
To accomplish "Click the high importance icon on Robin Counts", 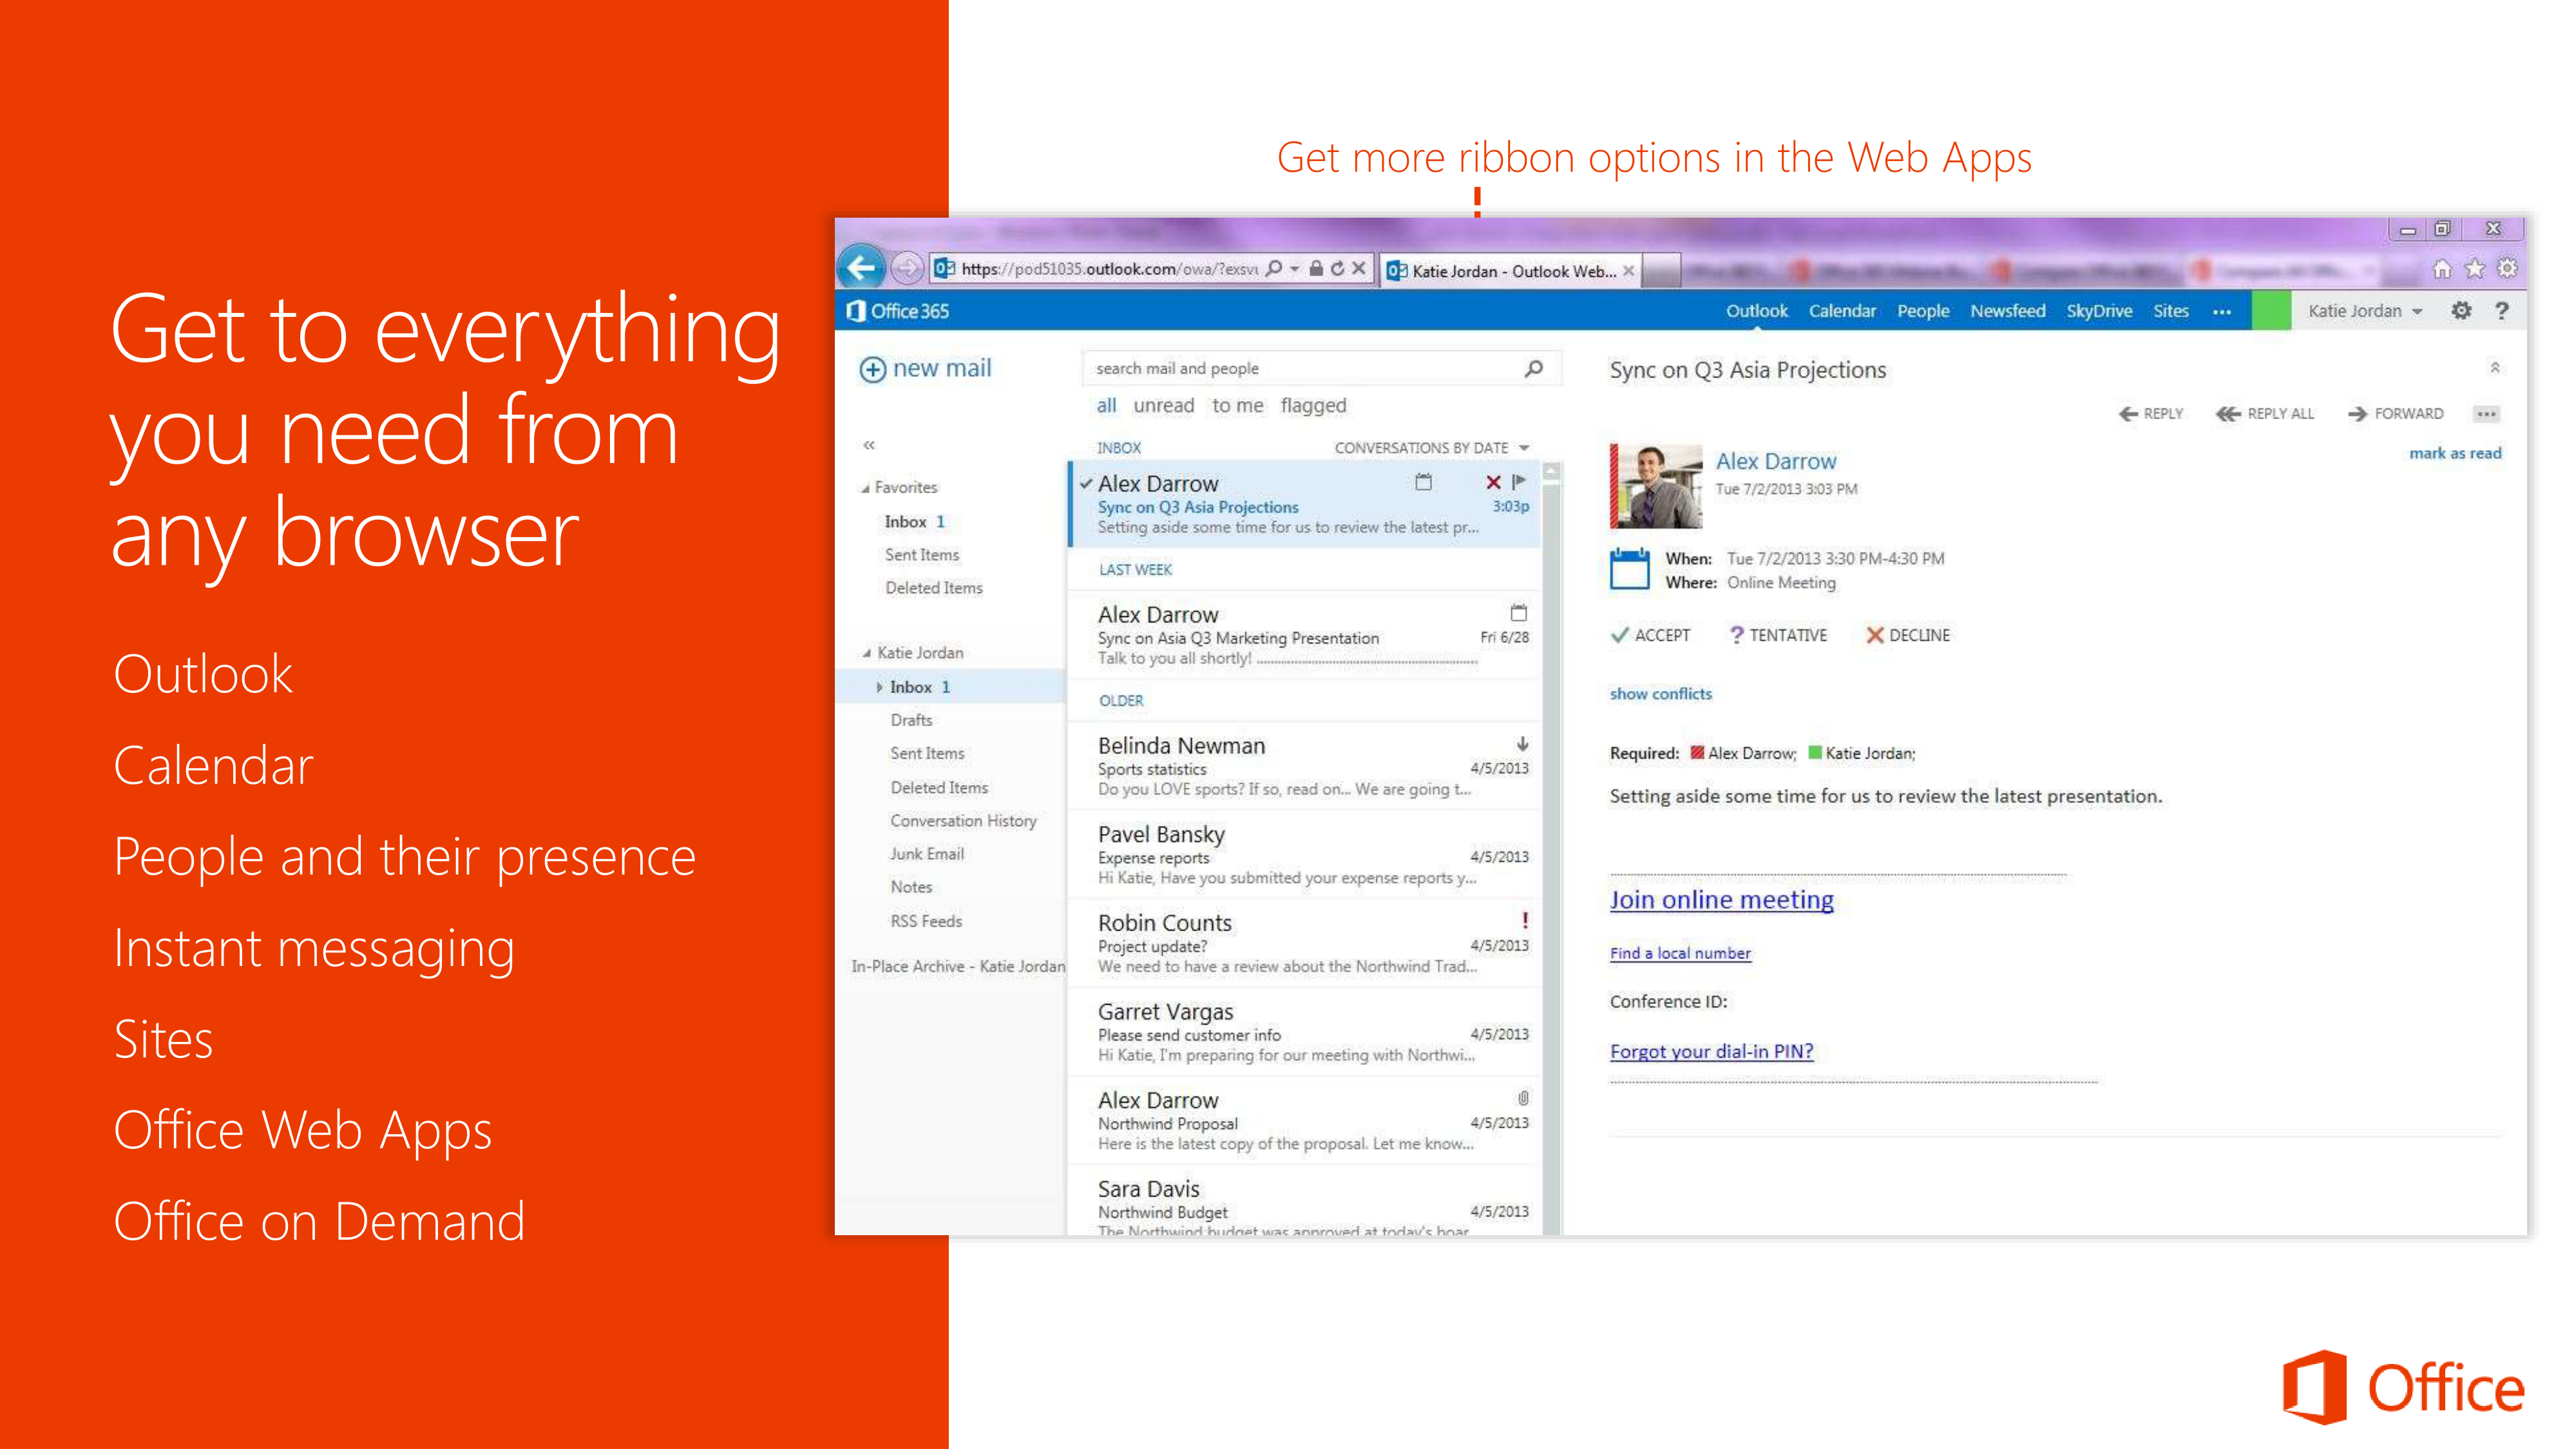I will tap(1524, 920).
